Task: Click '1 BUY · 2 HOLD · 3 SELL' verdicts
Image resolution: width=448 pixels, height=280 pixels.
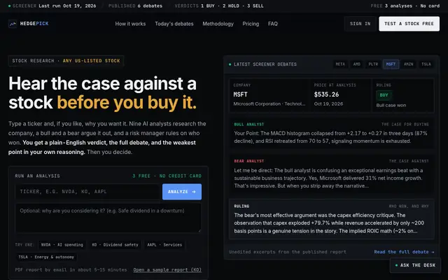Action: [232, 6]
